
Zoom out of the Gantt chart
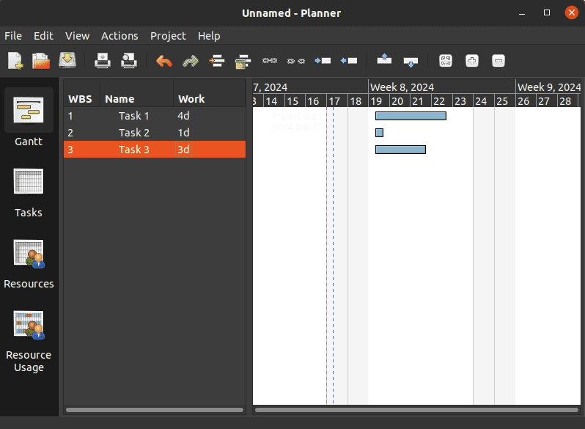tap(498, 60)
